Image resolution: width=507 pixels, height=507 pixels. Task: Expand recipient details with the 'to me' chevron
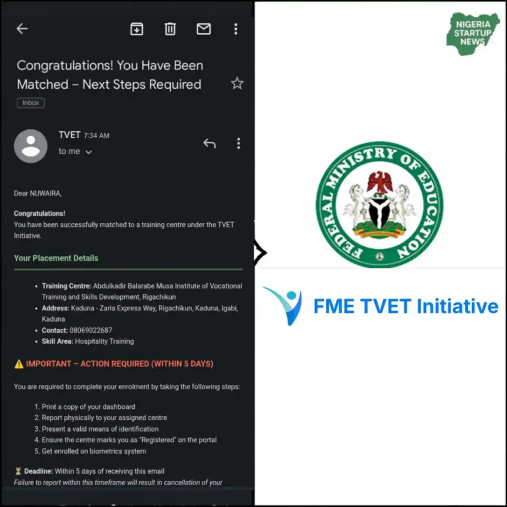point(89,152)
